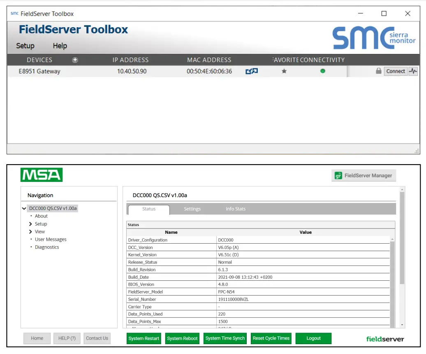
Task: Click the outer page scrollbar thumb
Action: click(402, 238)
